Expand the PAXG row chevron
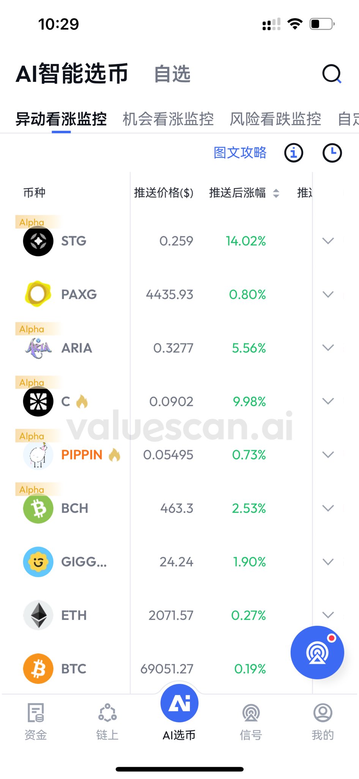 pyautogui.click(x=328, y=294)
